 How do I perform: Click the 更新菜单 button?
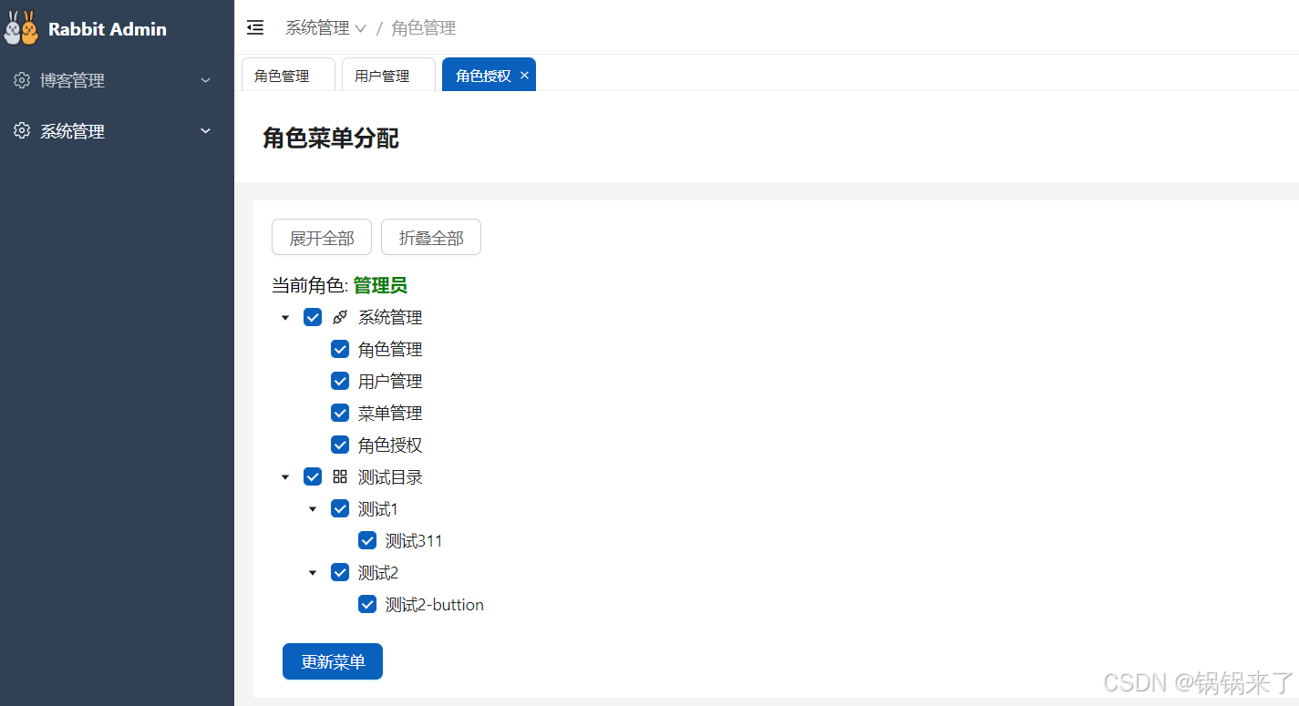tap(332, 661)
